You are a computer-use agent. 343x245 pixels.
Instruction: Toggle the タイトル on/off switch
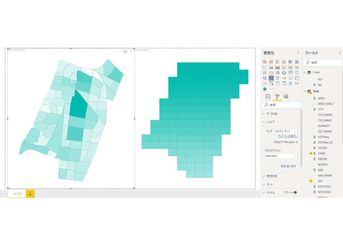tap(293, 193)
